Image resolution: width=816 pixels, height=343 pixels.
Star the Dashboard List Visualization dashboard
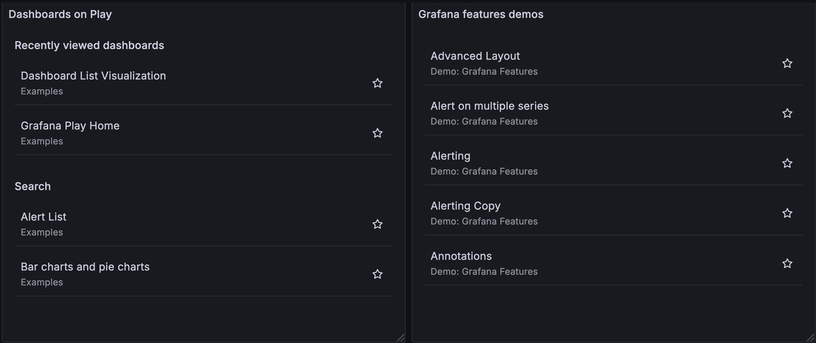(x=377, y=83)
